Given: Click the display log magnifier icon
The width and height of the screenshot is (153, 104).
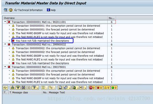Looking at the screenshot, I should pos(6,10).
